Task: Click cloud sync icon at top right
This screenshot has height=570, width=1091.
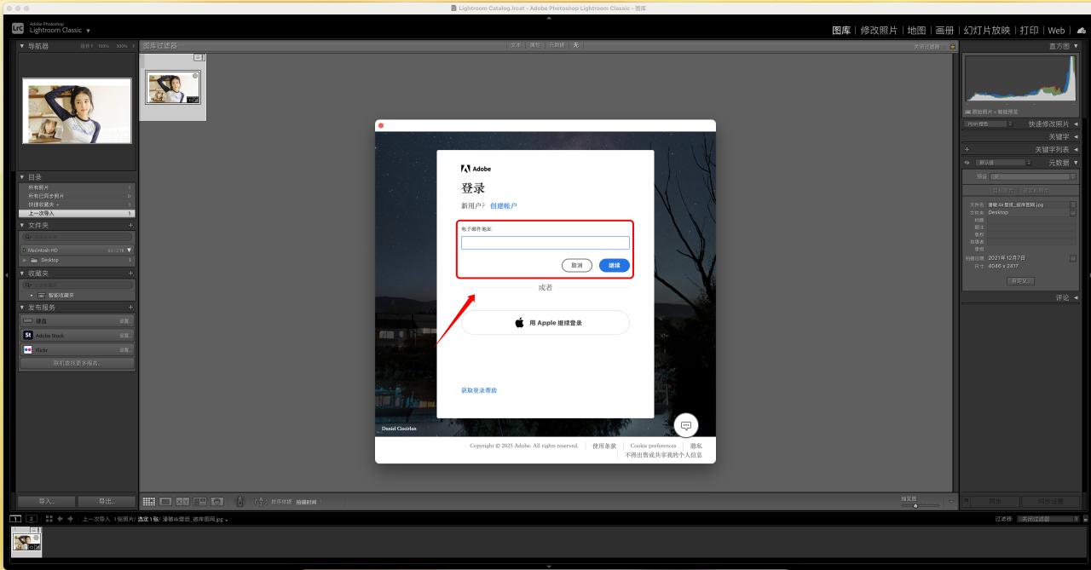Action: coord(1082,31)
